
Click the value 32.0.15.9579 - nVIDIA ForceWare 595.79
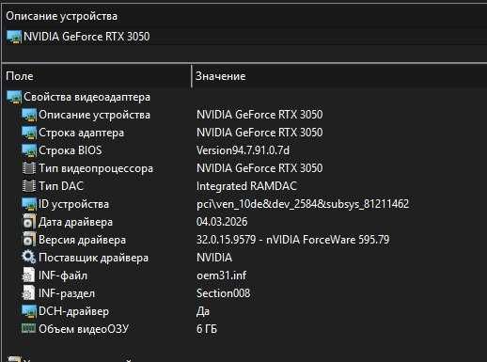[x=292, y=240]
